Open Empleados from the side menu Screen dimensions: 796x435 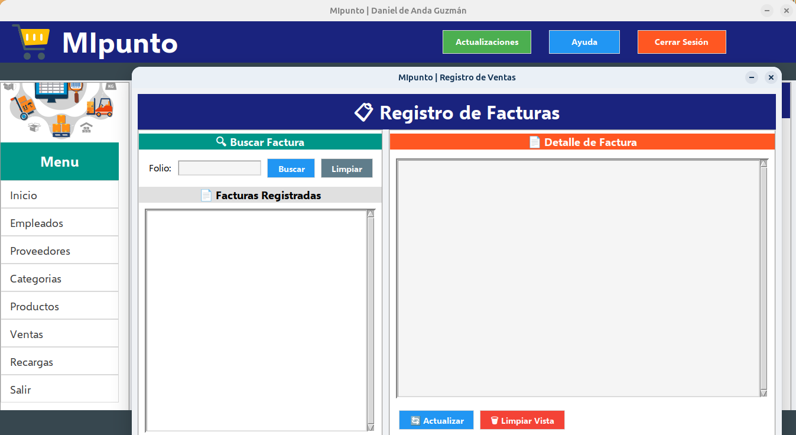[x=60, y=223]
